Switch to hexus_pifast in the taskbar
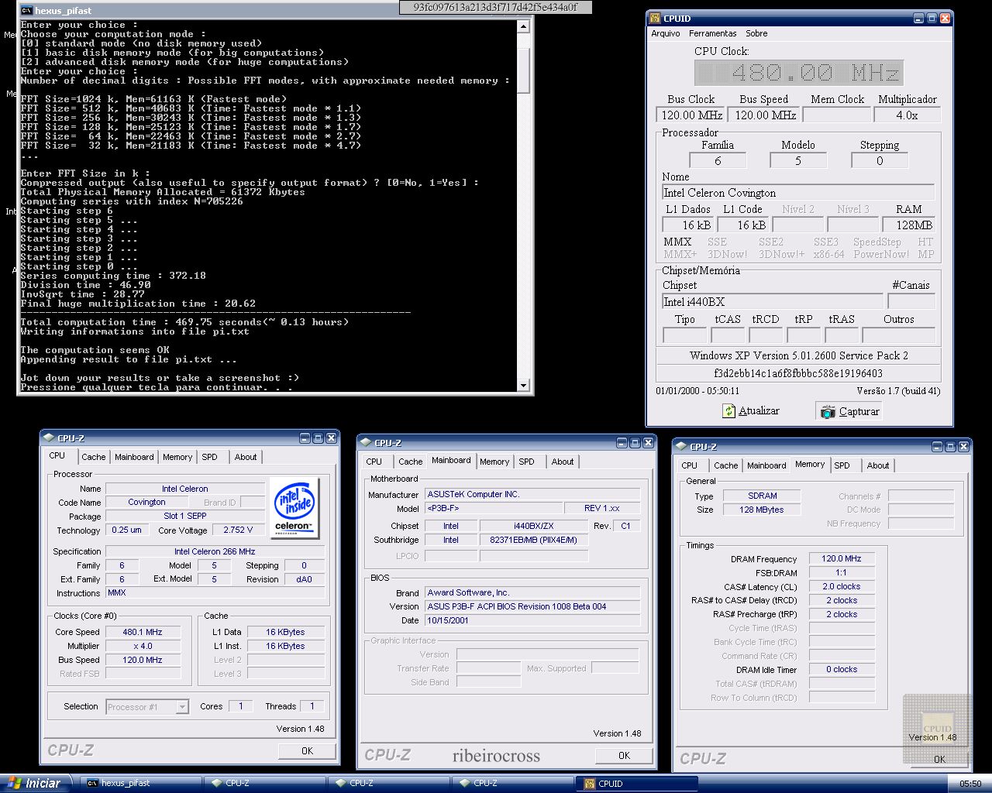Image resolution: width=992 pixels, height=793 pixels. [x=143, y=784]
